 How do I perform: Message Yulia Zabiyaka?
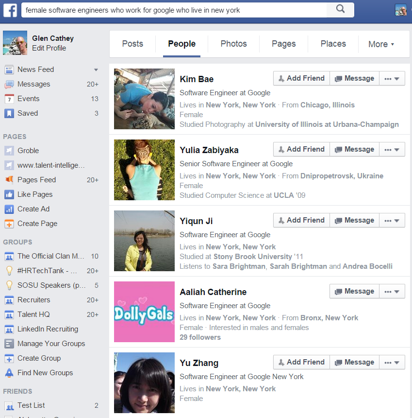(354, 149)
